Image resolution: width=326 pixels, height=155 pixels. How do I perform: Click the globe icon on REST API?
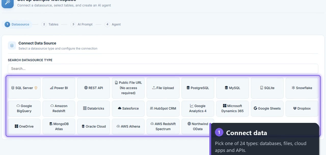coord(86,88)
